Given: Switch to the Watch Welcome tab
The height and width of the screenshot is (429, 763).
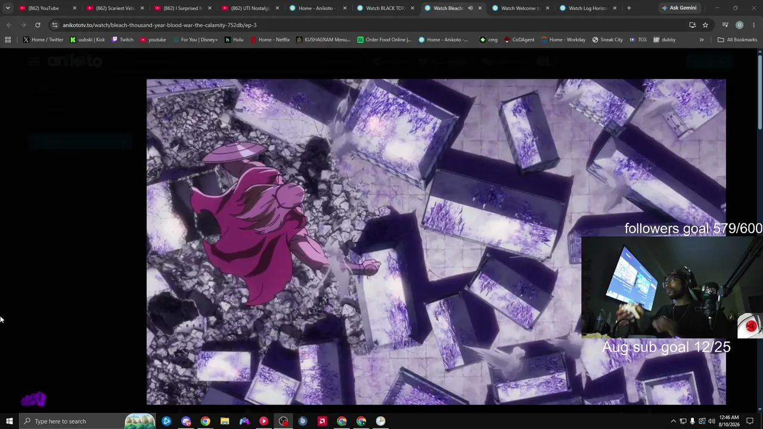Looking at the screenshot, I should pyautogui.click(x=521, y=8).
